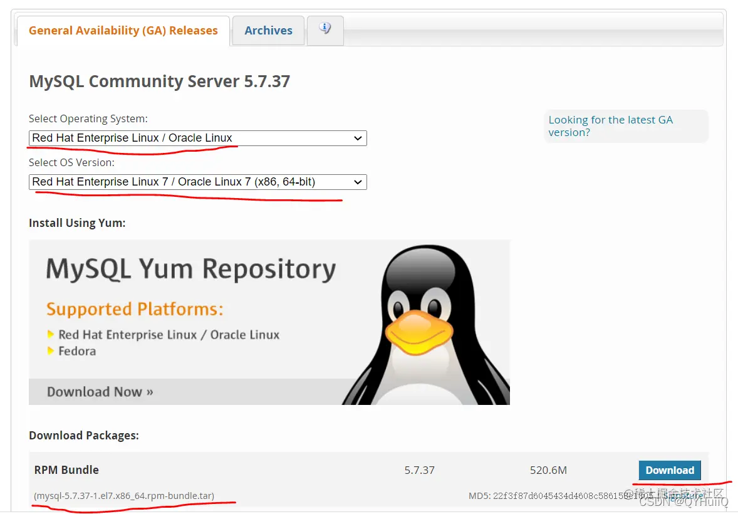
Task: Open the MySQL Yum Repository banner with penguin
Action: pyautogui.click(x=269, y=322)
